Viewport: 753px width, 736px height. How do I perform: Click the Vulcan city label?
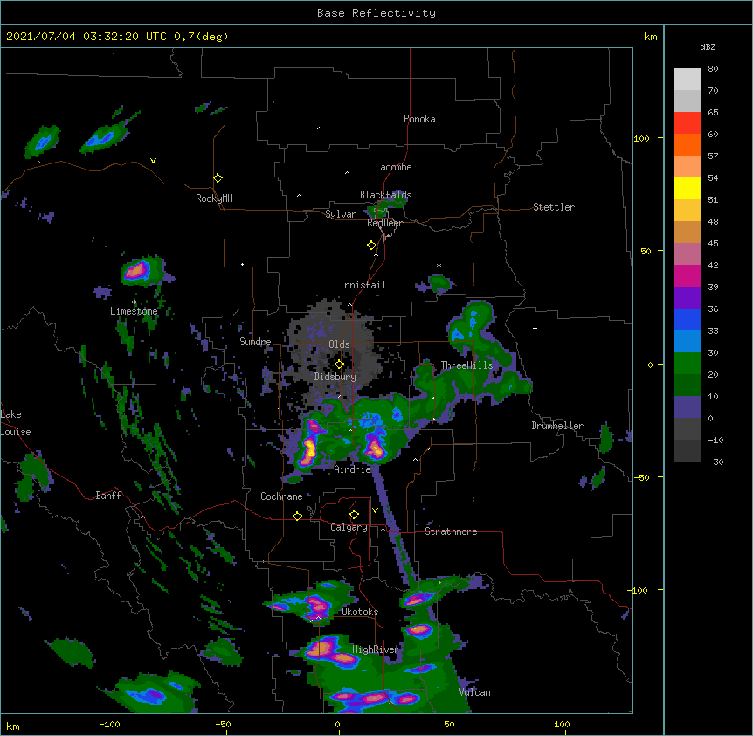click(x=474, y=692)
